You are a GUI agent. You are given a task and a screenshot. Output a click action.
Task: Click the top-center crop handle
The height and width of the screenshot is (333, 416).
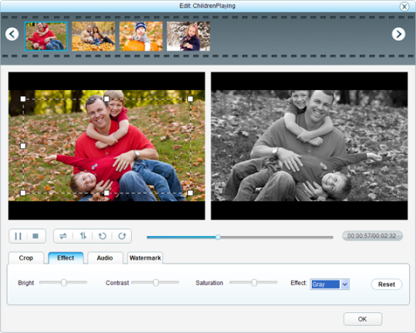coord(106,99)
